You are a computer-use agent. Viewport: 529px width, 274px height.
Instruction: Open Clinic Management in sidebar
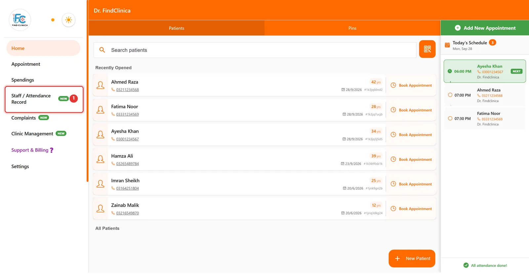(32, 134)
